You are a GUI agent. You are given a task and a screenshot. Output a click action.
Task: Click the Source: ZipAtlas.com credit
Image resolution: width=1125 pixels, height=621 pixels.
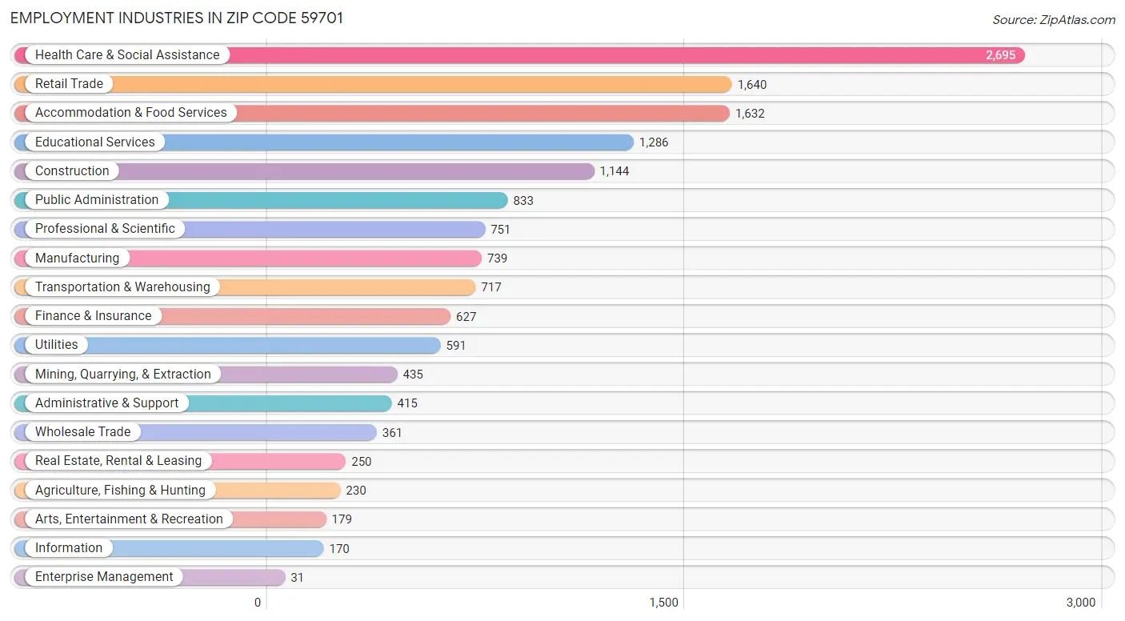(x=1053, y=20)
